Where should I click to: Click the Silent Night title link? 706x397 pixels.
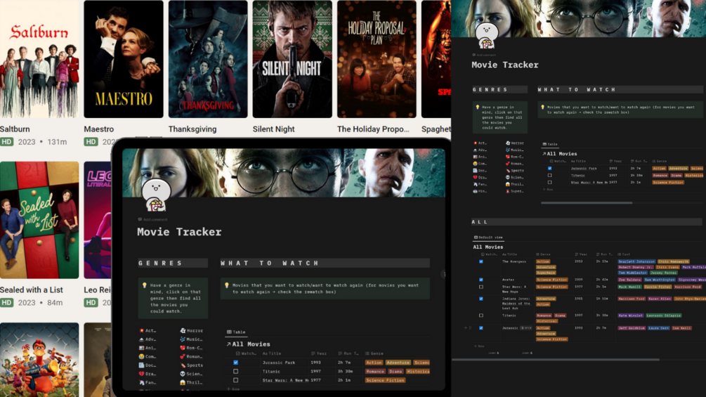pos(273,129)
